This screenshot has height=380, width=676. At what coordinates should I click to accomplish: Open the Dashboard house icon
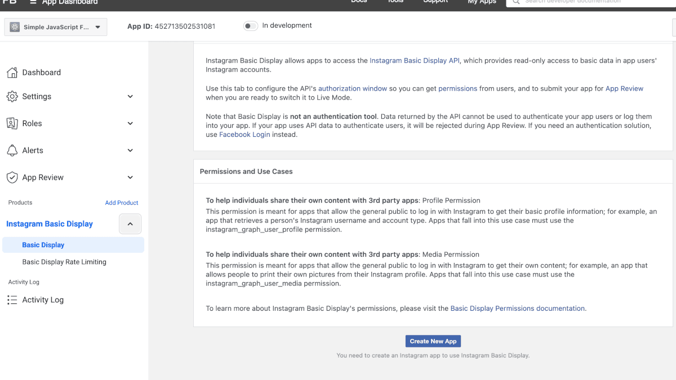pyautogui.click(x=12, y=73)
